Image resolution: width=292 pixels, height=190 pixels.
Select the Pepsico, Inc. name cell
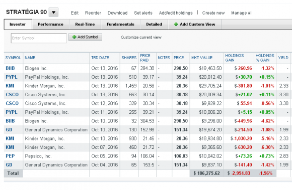(x=38, y=156)
